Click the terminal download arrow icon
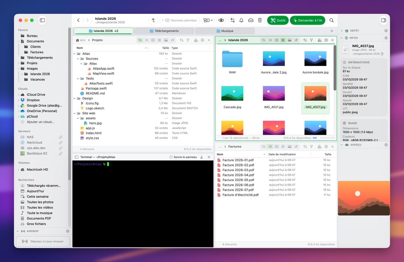This screenshot has height=262, width=404. coord(201,157)
